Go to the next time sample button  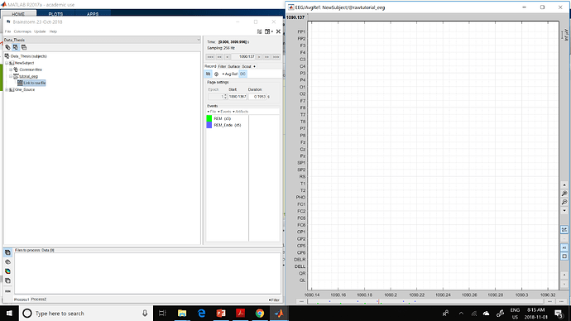tap(259, 57)
